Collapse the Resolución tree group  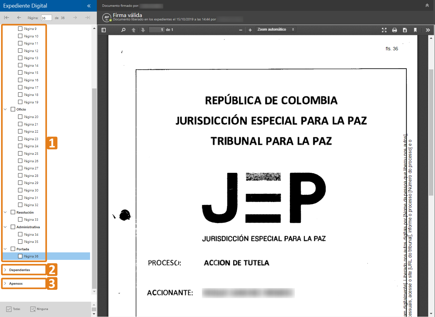(x=5, y=212)
